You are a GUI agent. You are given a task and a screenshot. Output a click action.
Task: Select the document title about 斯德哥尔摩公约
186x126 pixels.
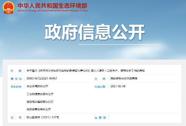tap(86, 71)
